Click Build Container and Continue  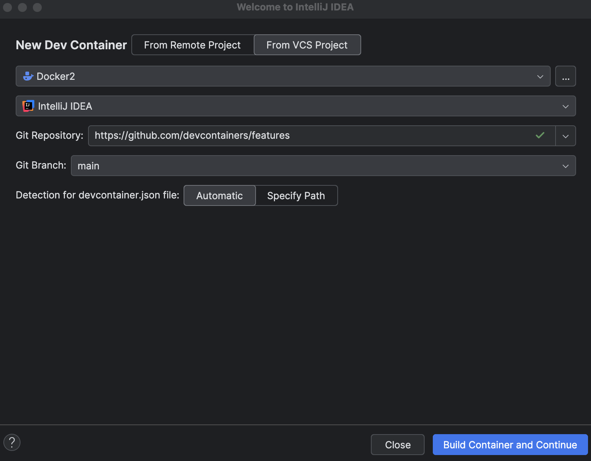[510, 445]
